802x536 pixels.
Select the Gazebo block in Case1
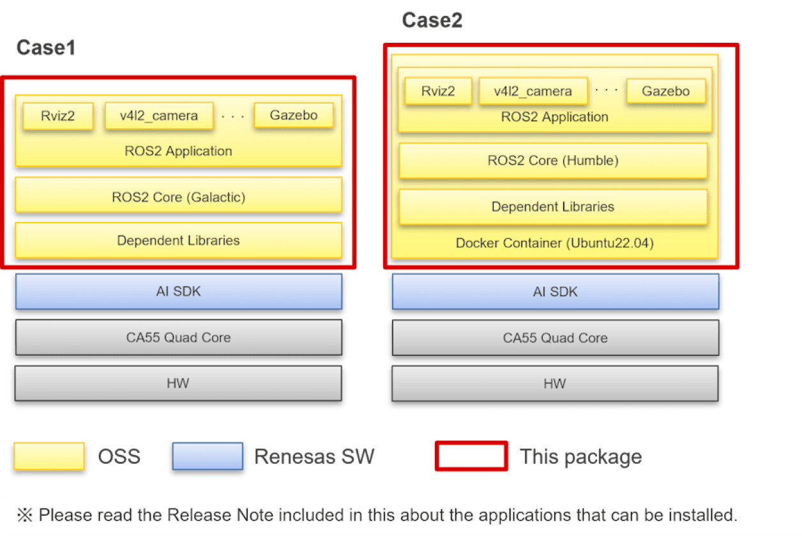(x=294, y=115)
